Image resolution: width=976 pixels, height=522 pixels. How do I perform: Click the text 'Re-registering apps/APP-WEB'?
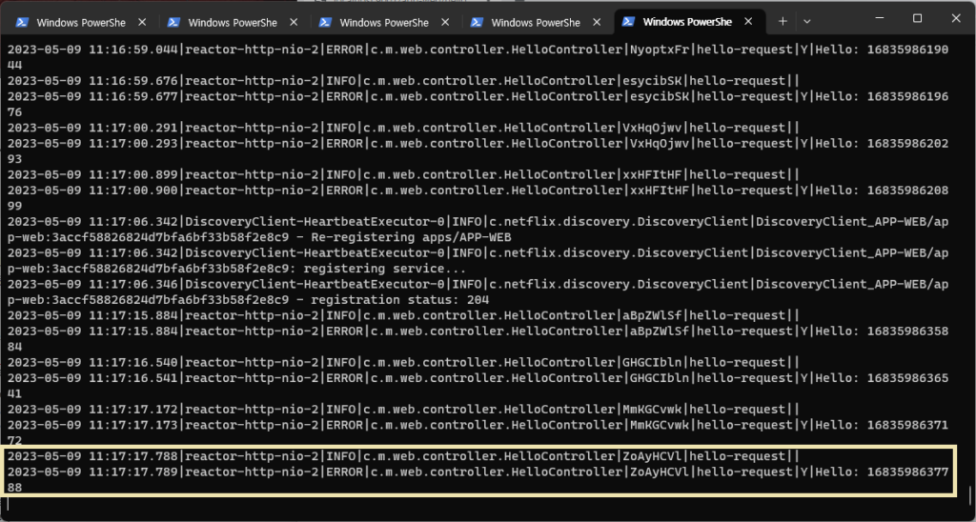pyautogui.click(x=411, y=237)
